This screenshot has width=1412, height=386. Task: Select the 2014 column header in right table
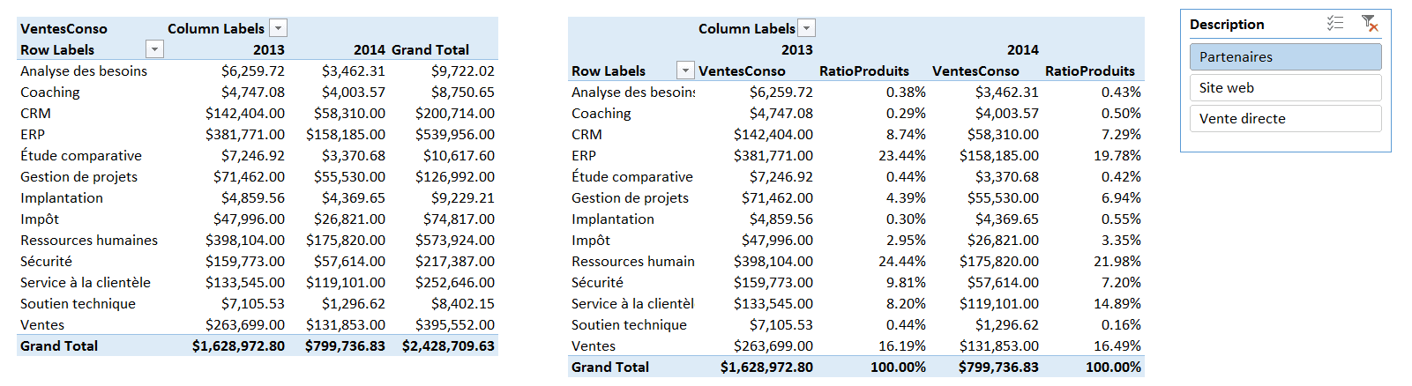pos(1022,49)
